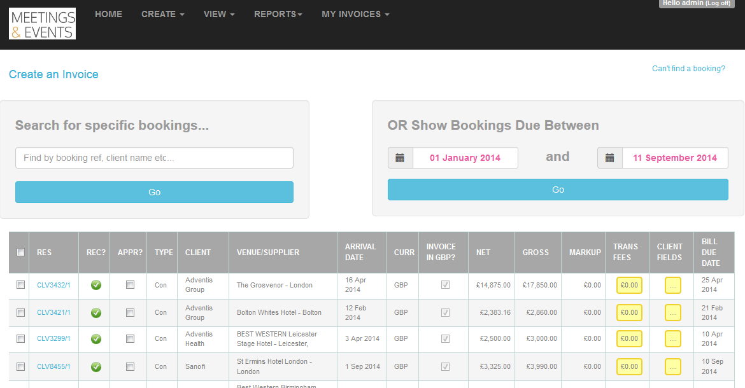Open the Can't find a booking? link
Image resolution: width=745 pixels, height=388 pixels.
coord(688,68)
